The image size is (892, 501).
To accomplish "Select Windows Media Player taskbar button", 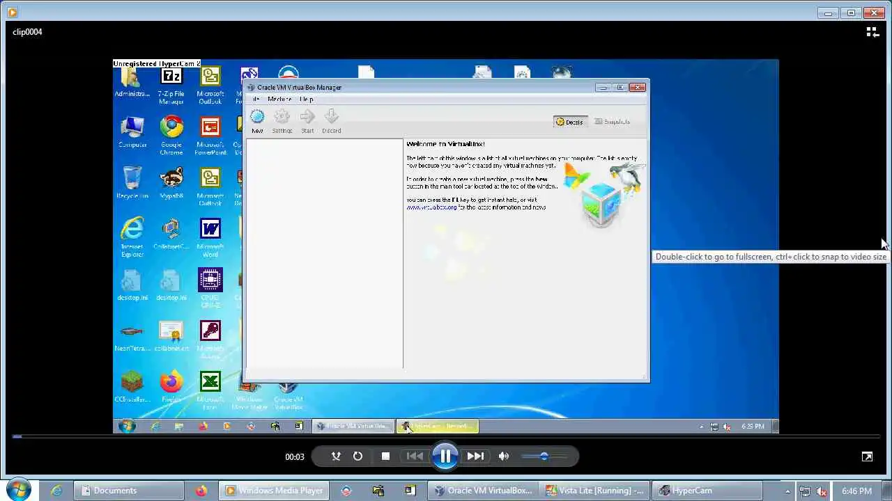I will click(x=275, y=491).
